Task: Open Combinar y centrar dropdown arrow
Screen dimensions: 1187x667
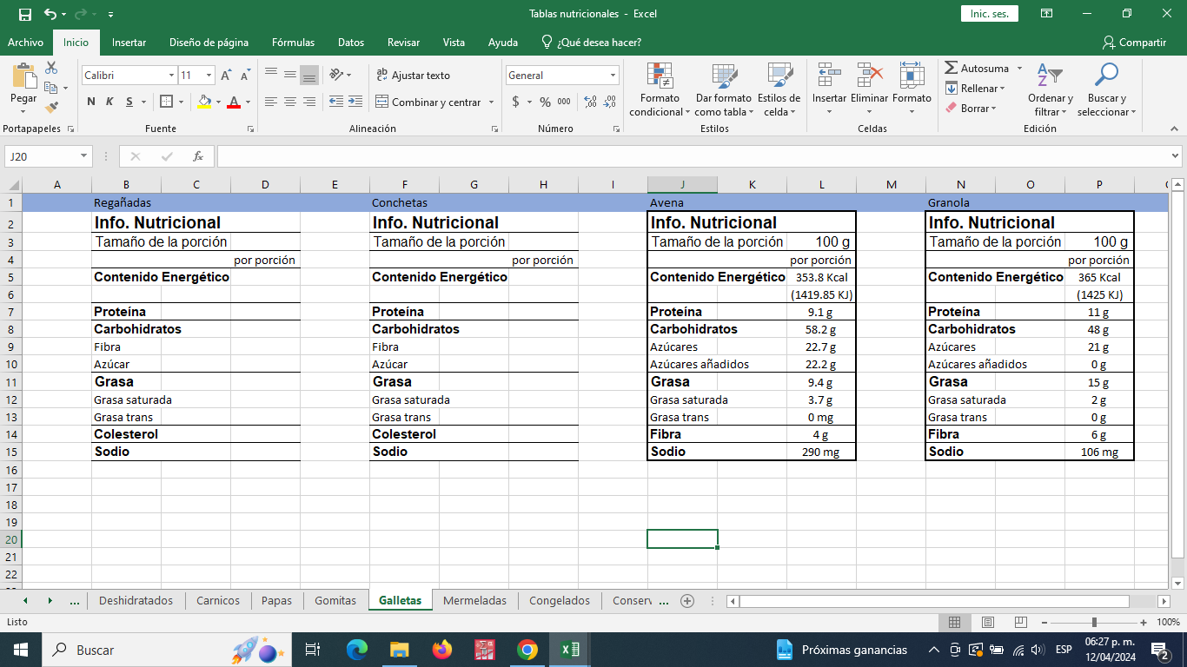Action: coord(492,102)
